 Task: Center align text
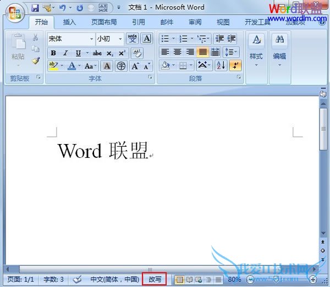178,52
